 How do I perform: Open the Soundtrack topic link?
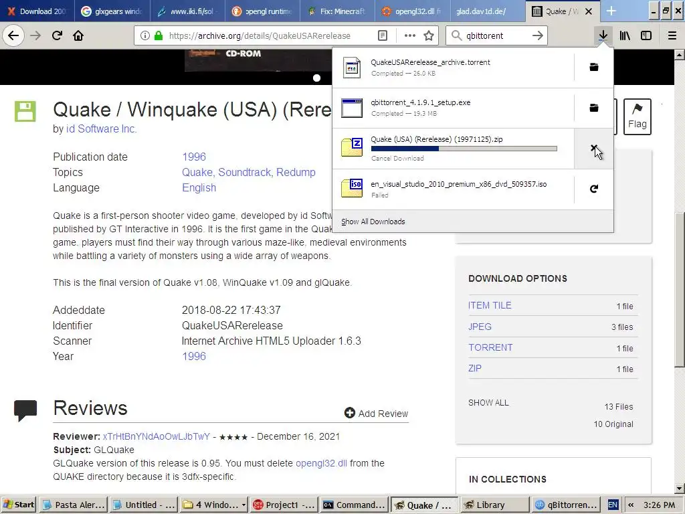click(x=245, y=172)
